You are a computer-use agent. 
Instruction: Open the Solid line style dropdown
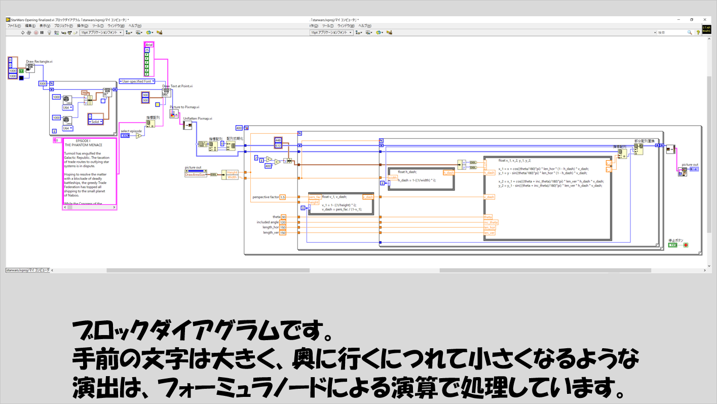95,122
